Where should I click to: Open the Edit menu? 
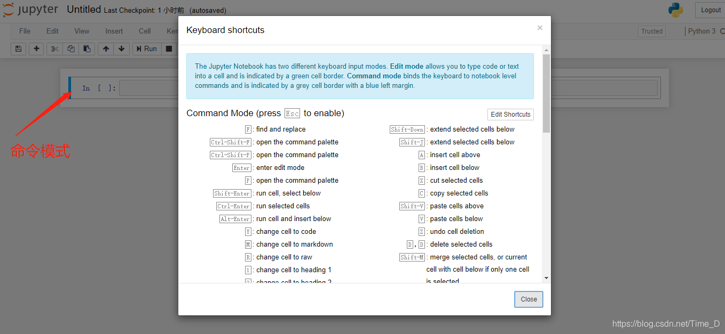click(52, 31)
